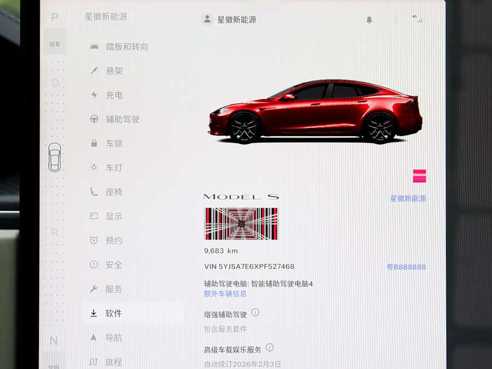Open 预约 scheduling via the clock icon
Image resolution: width=492 pixels, height=369 pixels.
(94, 241)
